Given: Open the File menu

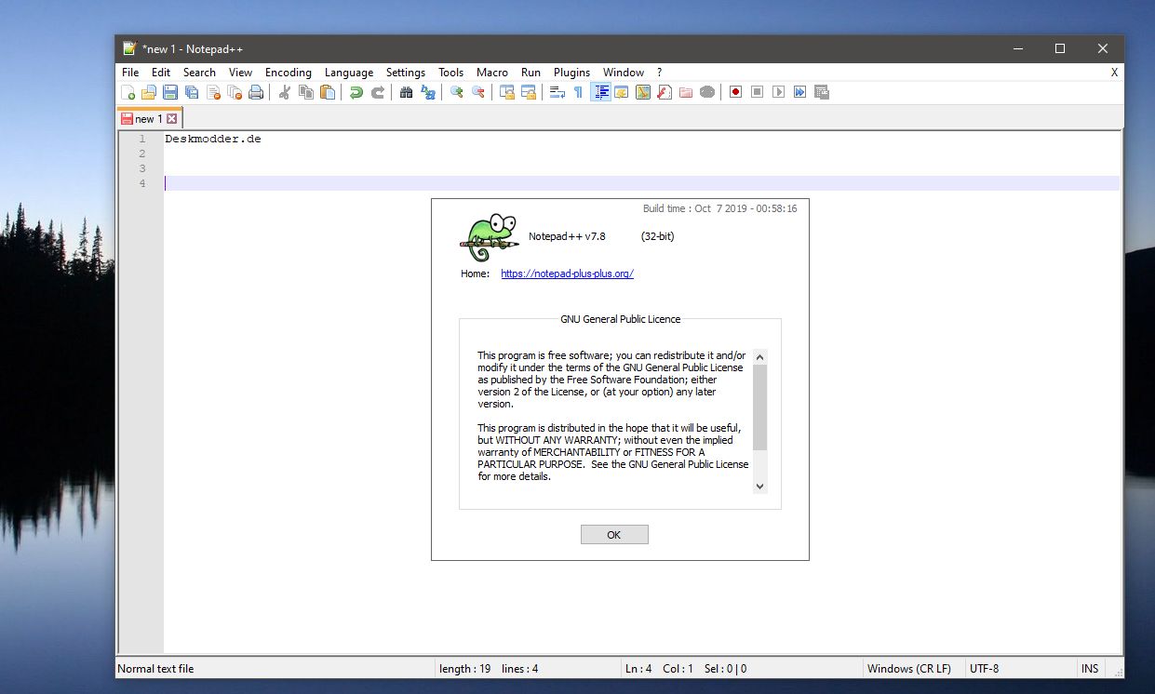Looking at the screenshot, I should [x=130, y=72].
